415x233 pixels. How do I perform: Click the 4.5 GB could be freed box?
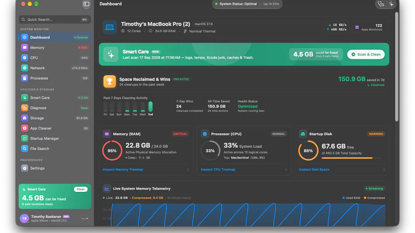(x=316, y=54)
